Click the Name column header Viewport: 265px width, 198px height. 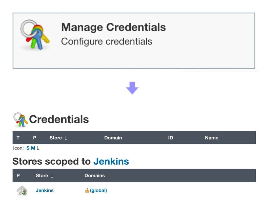tap(211, 138)
